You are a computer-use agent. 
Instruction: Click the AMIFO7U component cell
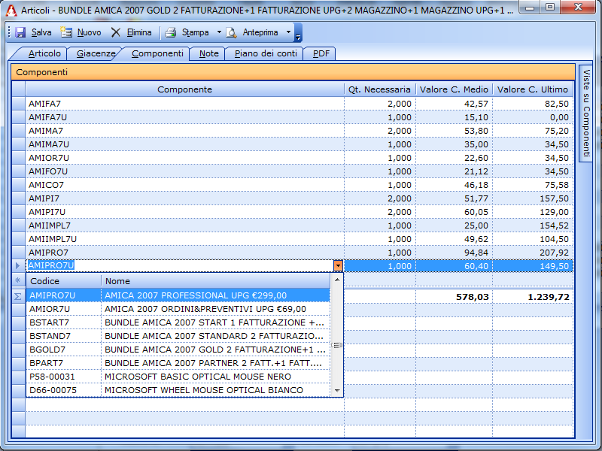point(184,171)
